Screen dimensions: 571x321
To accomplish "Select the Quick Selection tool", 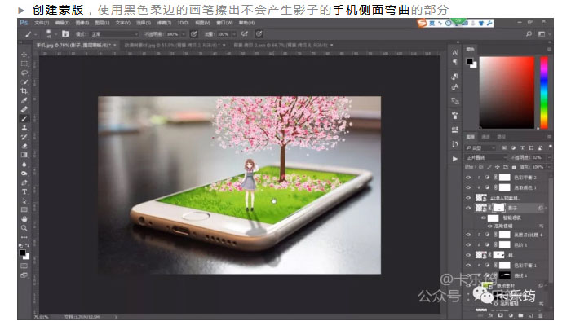I will 24,82.
